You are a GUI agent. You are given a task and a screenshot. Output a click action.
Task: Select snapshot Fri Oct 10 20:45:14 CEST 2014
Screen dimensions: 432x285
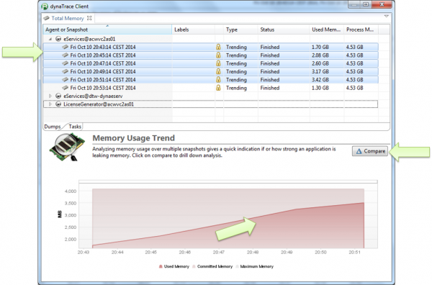(103, 55)
